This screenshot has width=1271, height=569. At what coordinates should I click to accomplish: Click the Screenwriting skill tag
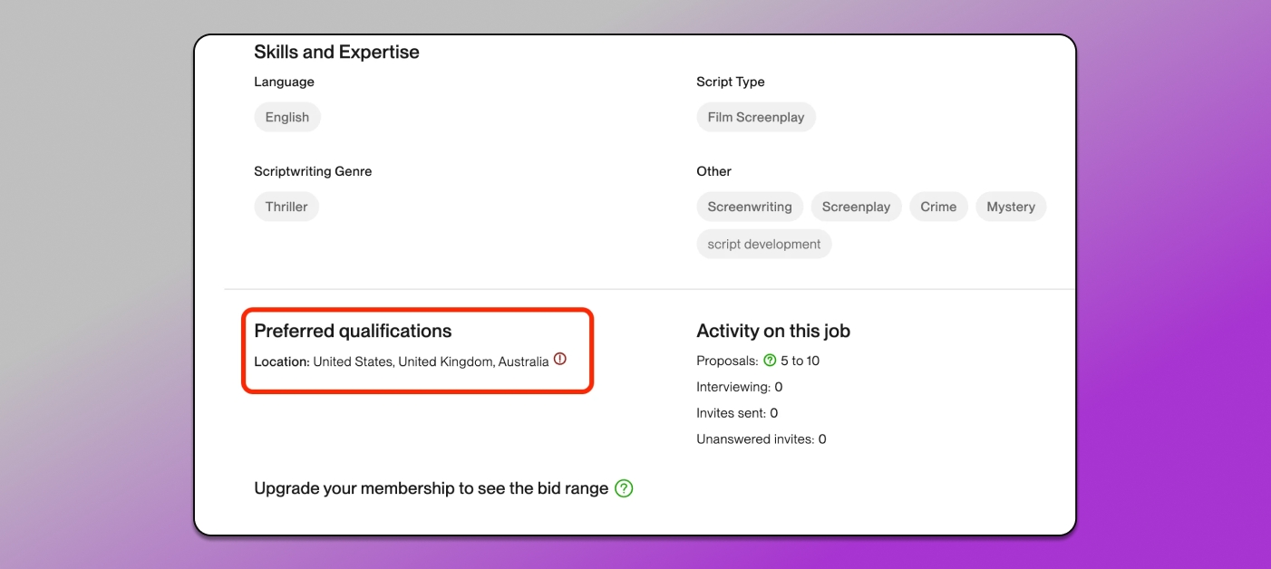pos(749,207)
